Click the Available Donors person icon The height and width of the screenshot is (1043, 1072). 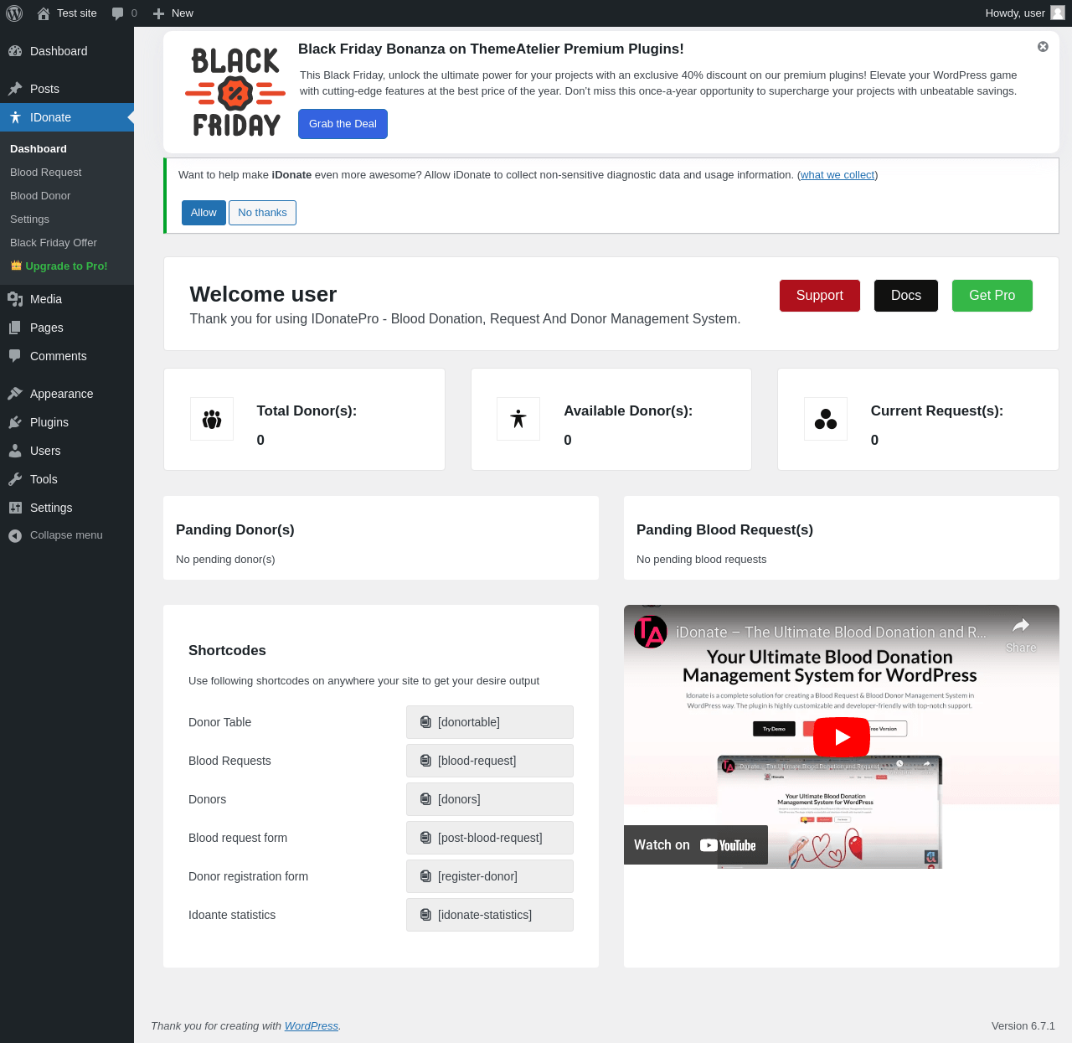tap(518, 419)
